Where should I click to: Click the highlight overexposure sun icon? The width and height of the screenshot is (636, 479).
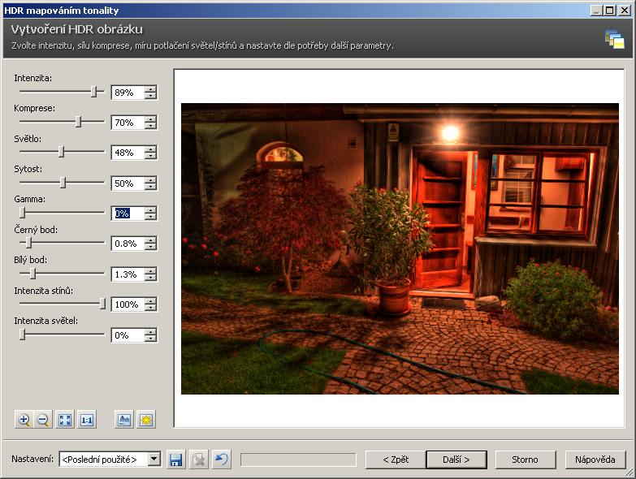point(145,420)
